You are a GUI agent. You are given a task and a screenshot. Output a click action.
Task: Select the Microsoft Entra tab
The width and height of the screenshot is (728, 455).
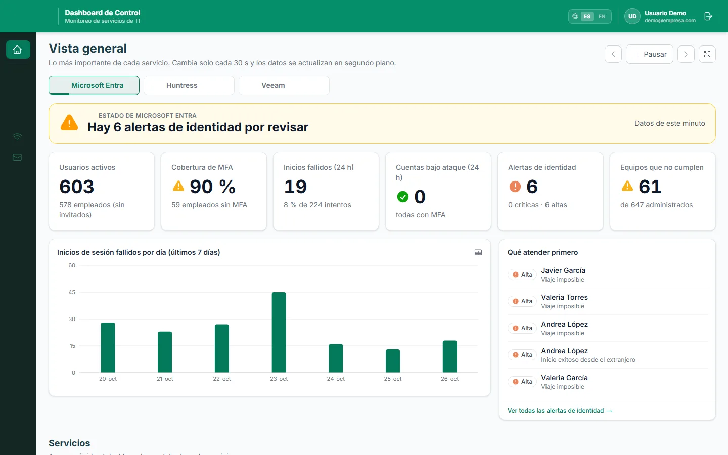click(x=94, y=85)
